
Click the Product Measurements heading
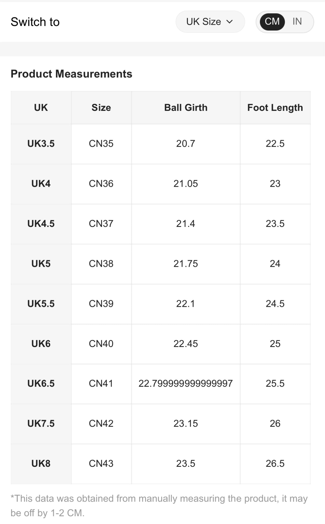[x=71, y=74]
